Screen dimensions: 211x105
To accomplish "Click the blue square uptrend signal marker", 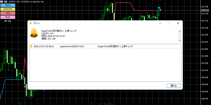I will point(159,8).
